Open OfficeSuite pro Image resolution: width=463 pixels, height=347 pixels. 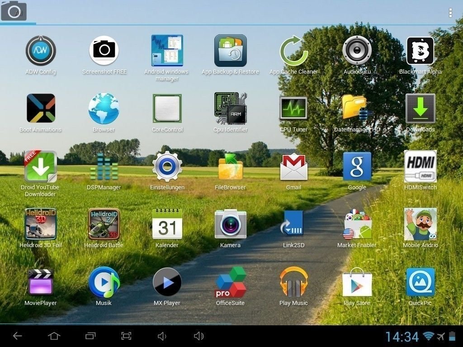(x=230, y=282)
